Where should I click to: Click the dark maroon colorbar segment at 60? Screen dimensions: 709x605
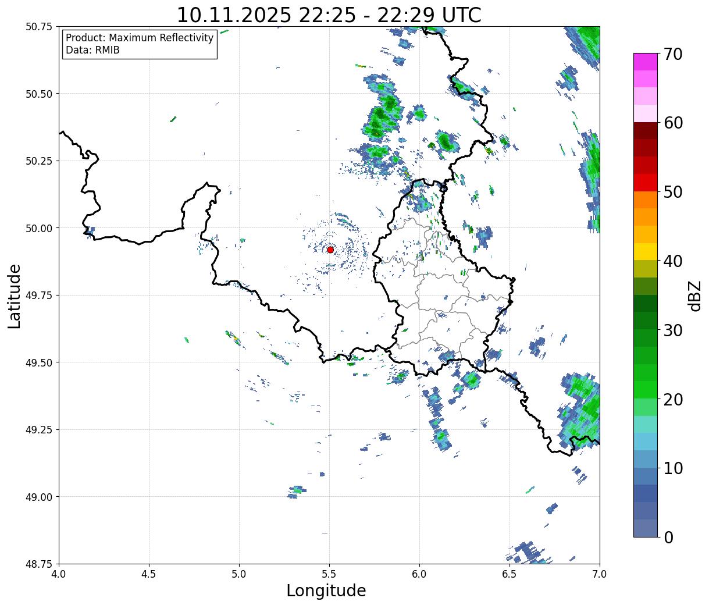(x=646, y=131)
